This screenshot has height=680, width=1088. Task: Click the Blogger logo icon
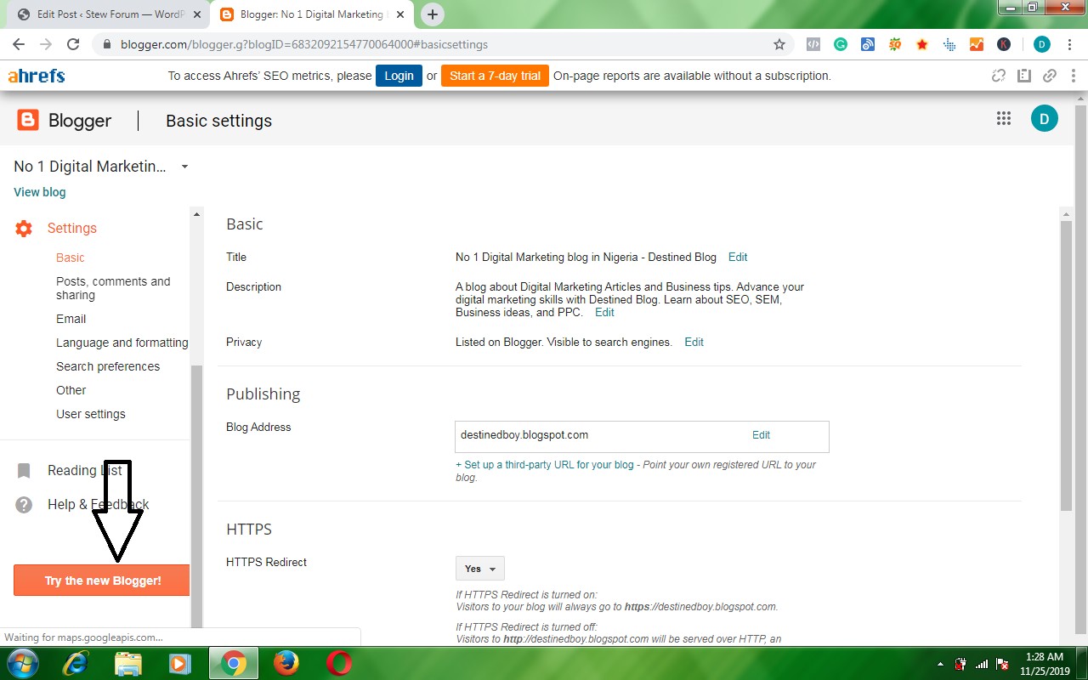28,120
